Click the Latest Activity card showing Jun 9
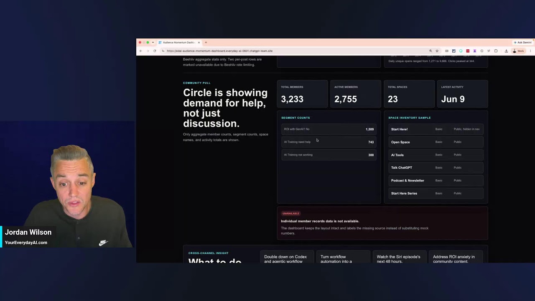Image resolution: width=535 pixels, height=301 pixels. (463, 94)
